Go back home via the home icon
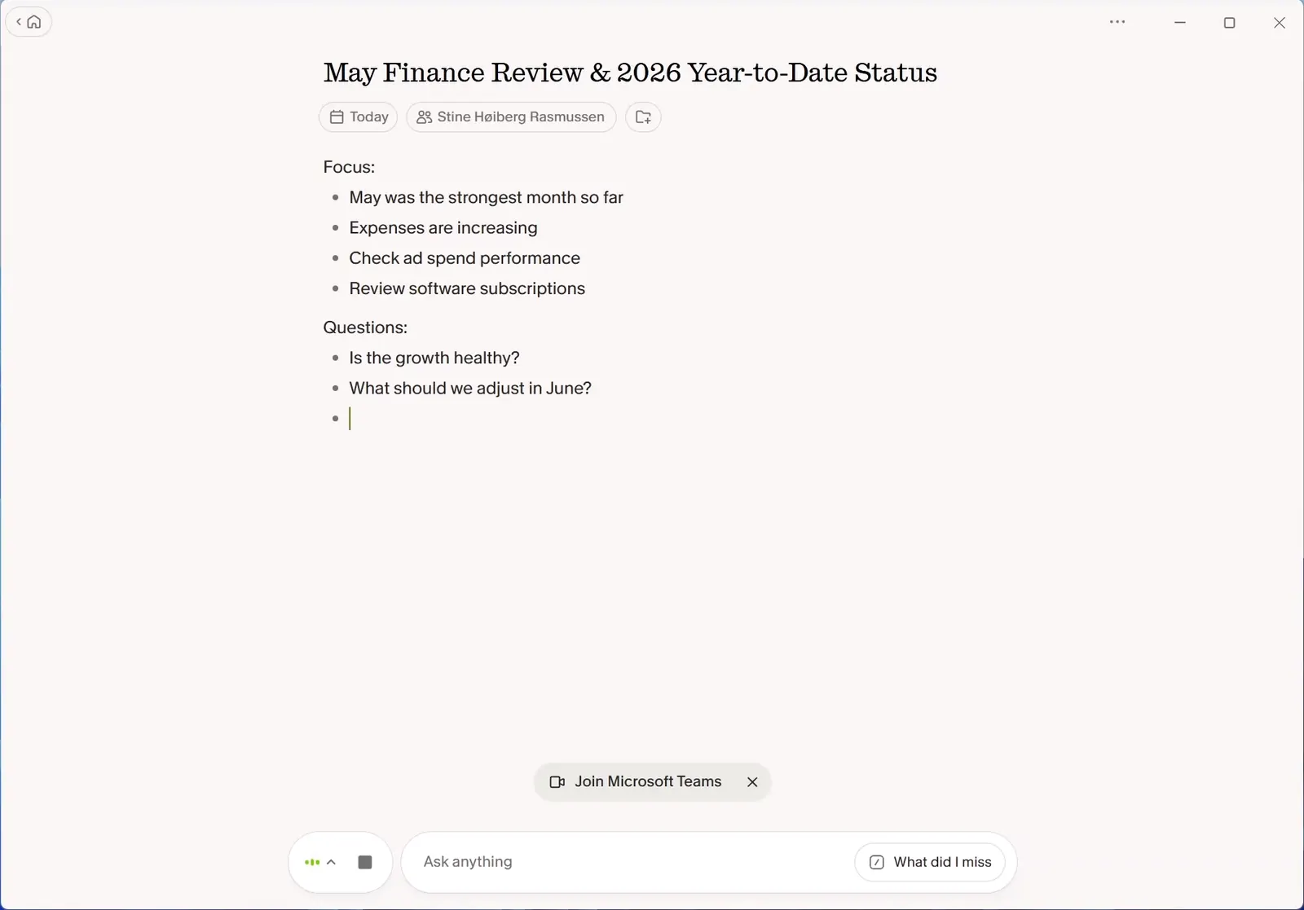Viewport: 1304px width, 910px height. [29, 22]
